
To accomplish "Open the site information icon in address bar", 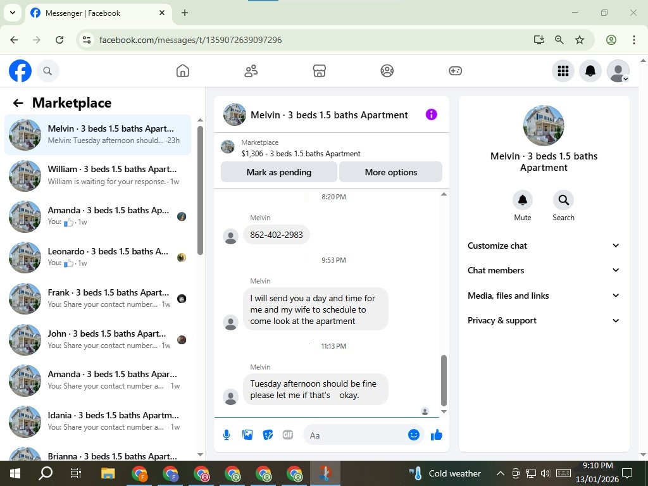I will pyautogui.click(x=87, y=40).
